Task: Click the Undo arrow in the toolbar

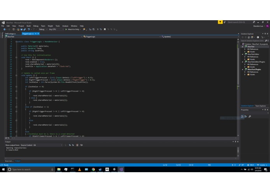Action: [29, 30]
